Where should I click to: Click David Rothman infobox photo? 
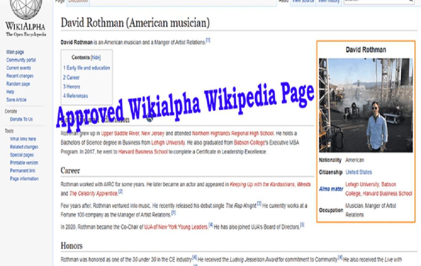pyautogui.click(x=366, y=105)
